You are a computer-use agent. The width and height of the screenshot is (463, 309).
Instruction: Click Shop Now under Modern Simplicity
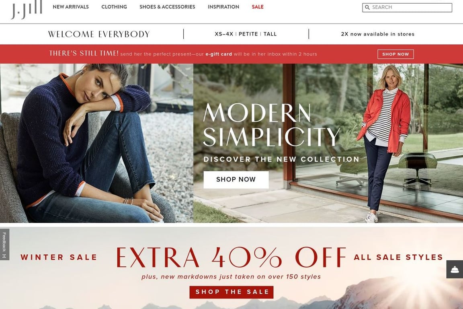tap(236, 179)
